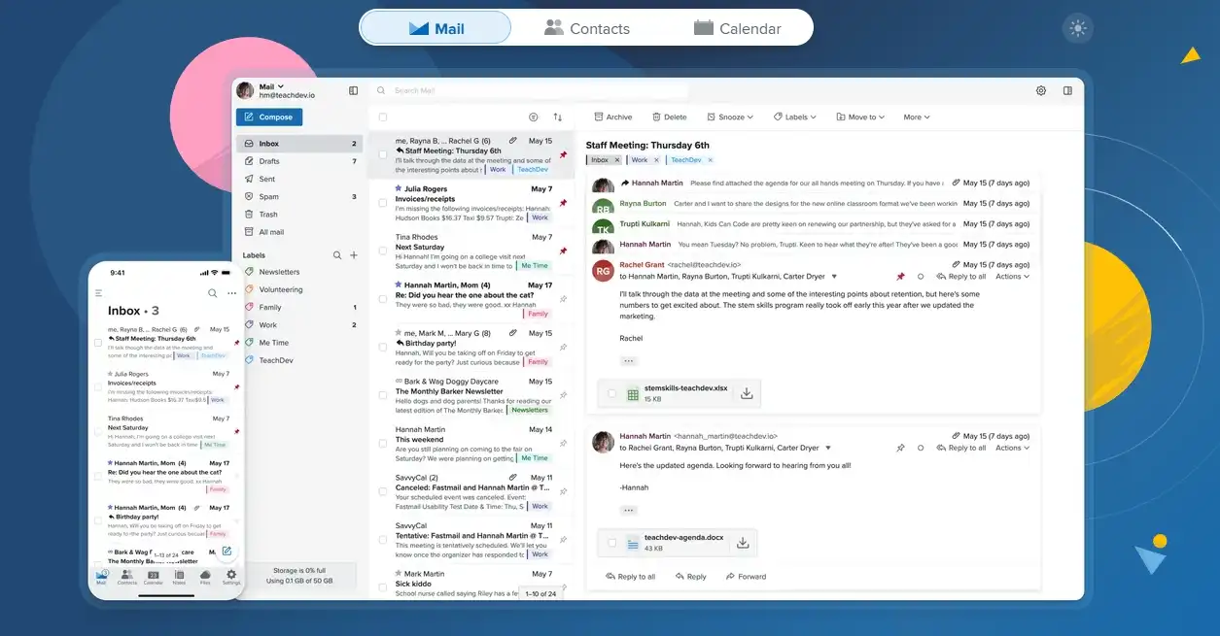
Task: Delete the open conversation
Action: (669, 117)
